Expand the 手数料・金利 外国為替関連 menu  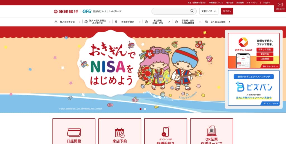[188, 22]
